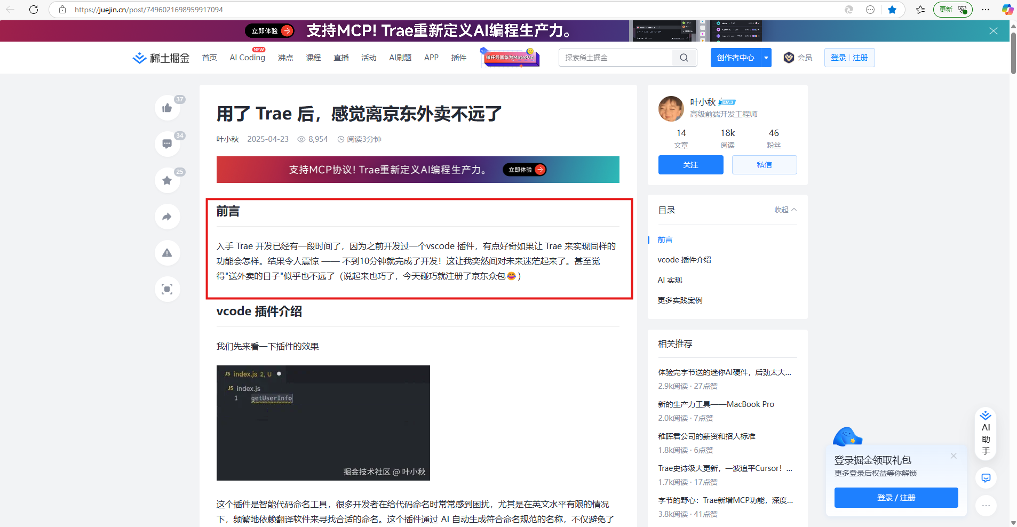1017x527 pixels.
Task: Open comments via speech bubble icon
Action: (167, 144)
